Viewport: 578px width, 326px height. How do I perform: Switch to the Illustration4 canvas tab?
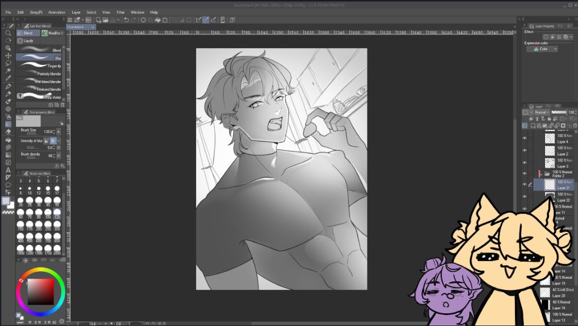76,26
